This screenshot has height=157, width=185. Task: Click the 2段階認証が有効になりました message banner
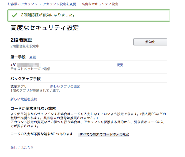89,15
